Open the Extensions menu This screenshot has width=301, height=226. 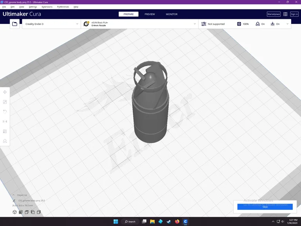47,7
